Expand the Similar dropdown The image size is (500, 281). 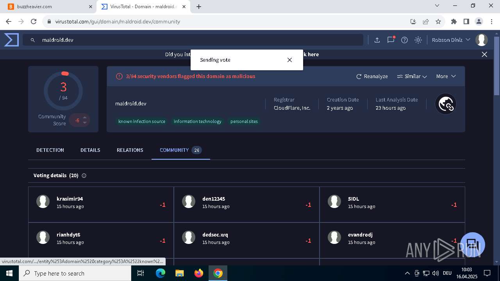click(x=412, y=76)
